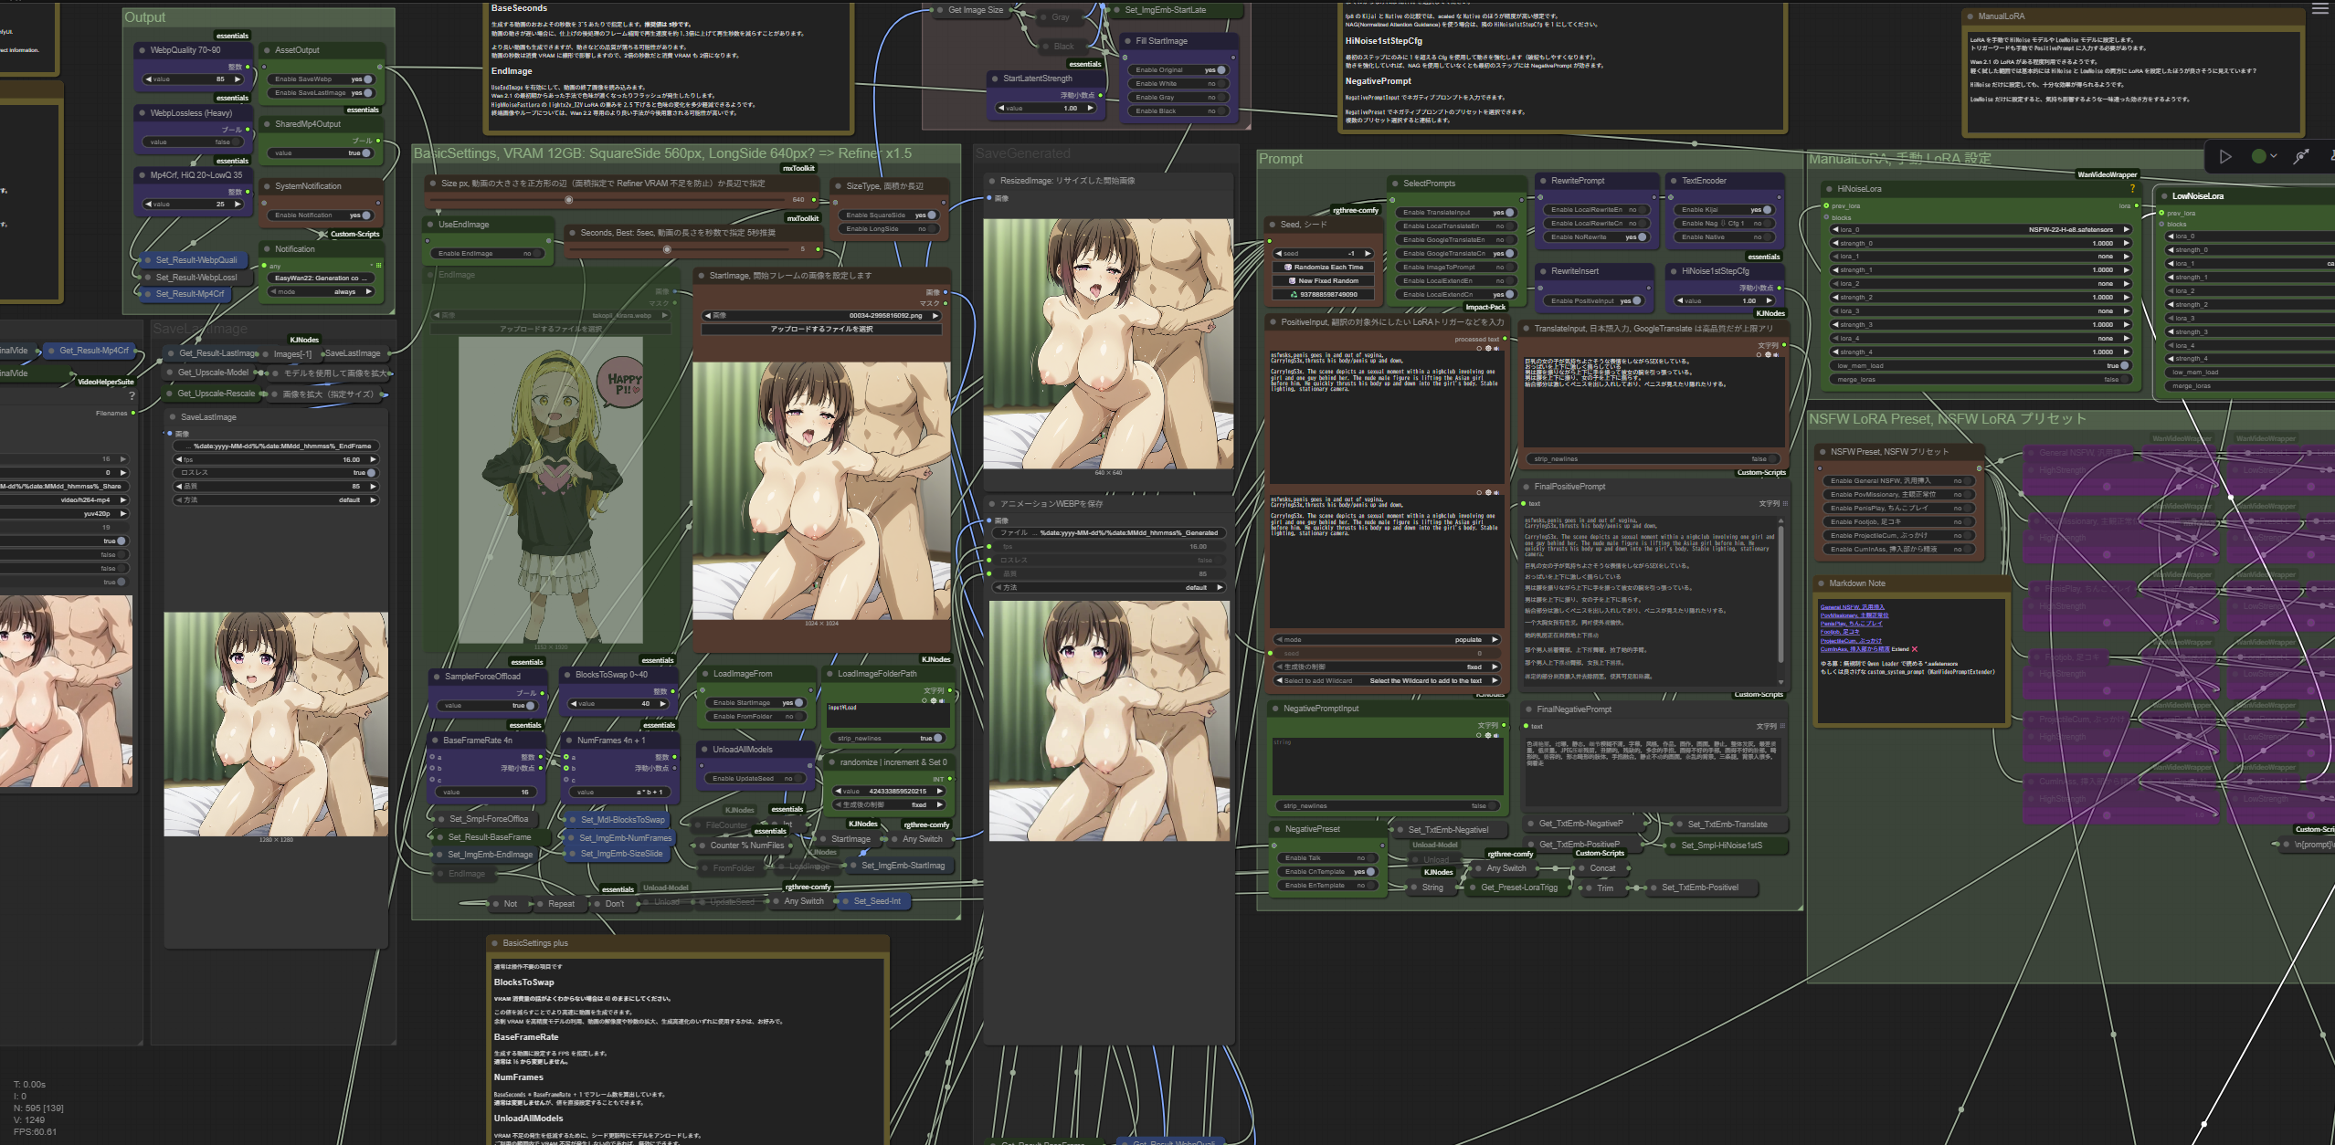Open the Footjob link in Markdown Note

click(x=1839, y=632)
